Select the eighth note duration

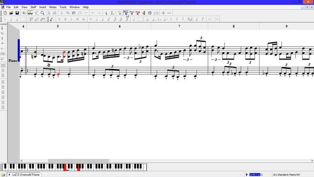pyautogui.click(x=109, y=19)
